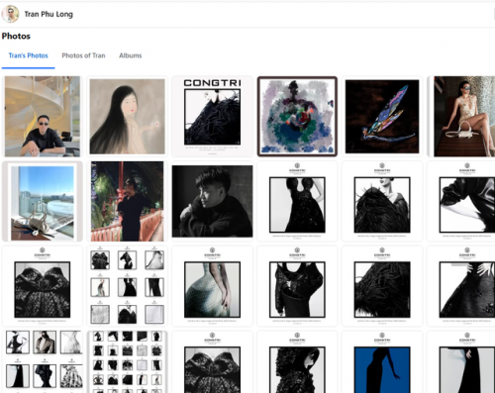This screenshot has width=495, height=393.
Task: Open large grid collage of dresses
Action: (128, 362)
